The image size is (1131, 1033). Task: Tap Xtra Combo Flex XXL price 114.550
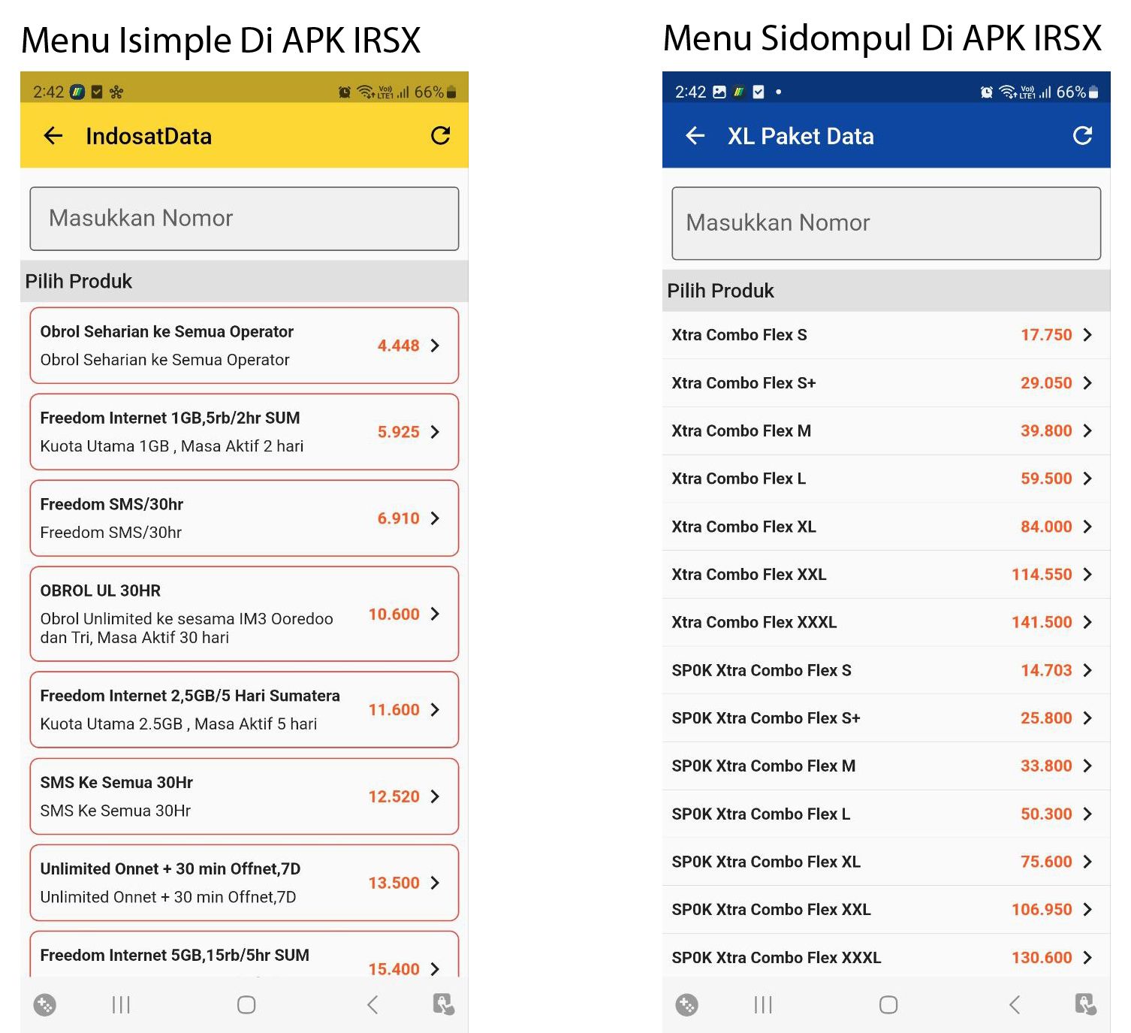1042,575
